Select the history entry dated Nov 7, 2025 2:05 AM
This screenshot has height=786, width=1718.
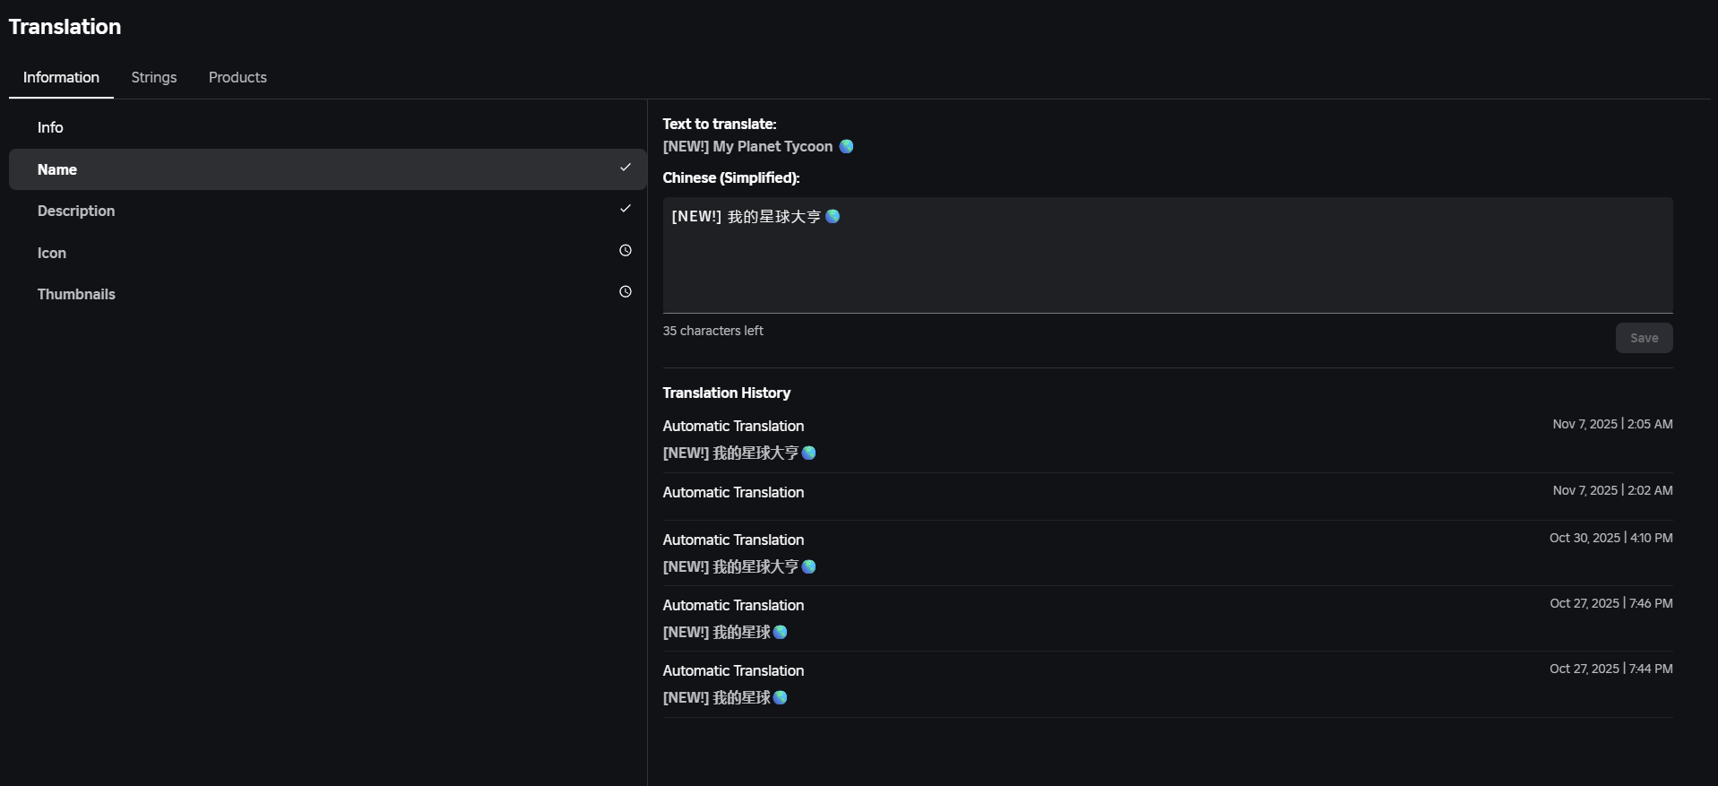click(1168, 439)
